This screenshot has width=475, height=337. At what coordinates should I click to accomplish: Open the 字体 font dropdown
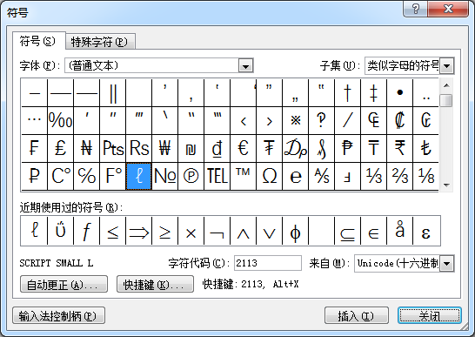245,66
